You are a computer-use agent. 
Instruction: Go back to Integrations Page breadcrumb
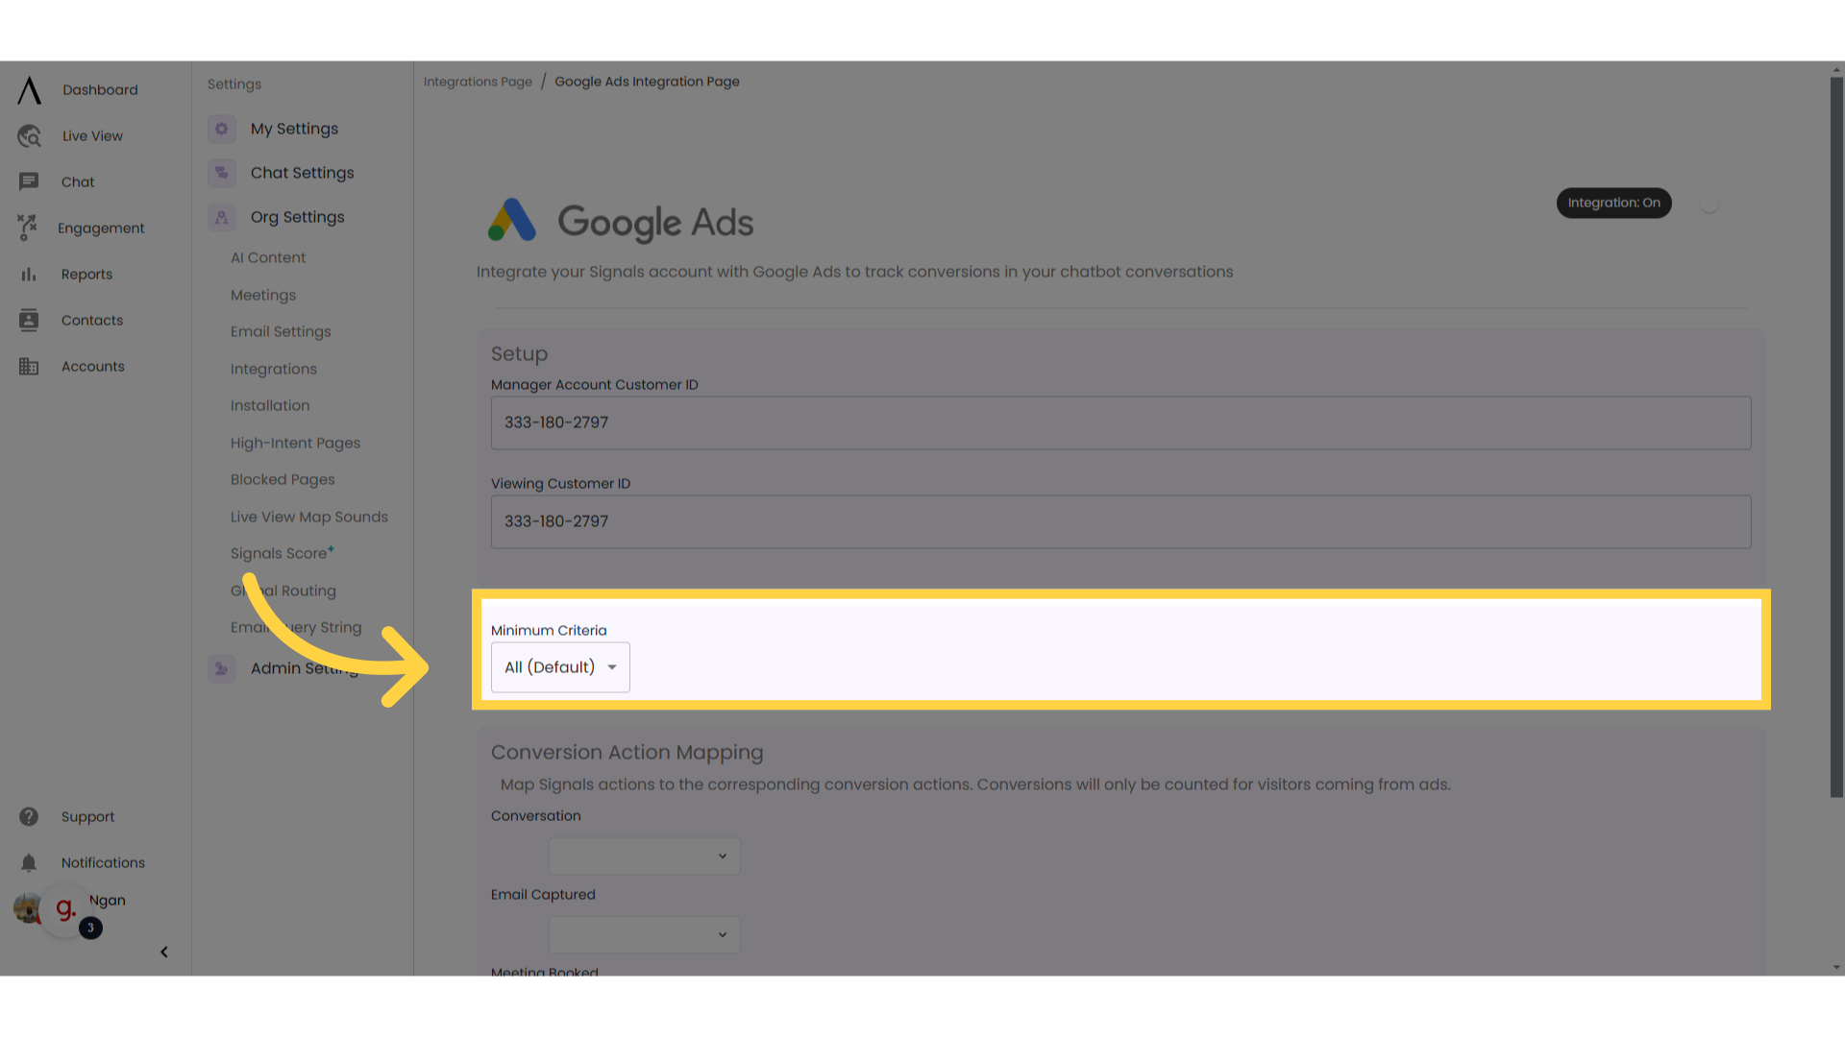click(x=478, y=82)
